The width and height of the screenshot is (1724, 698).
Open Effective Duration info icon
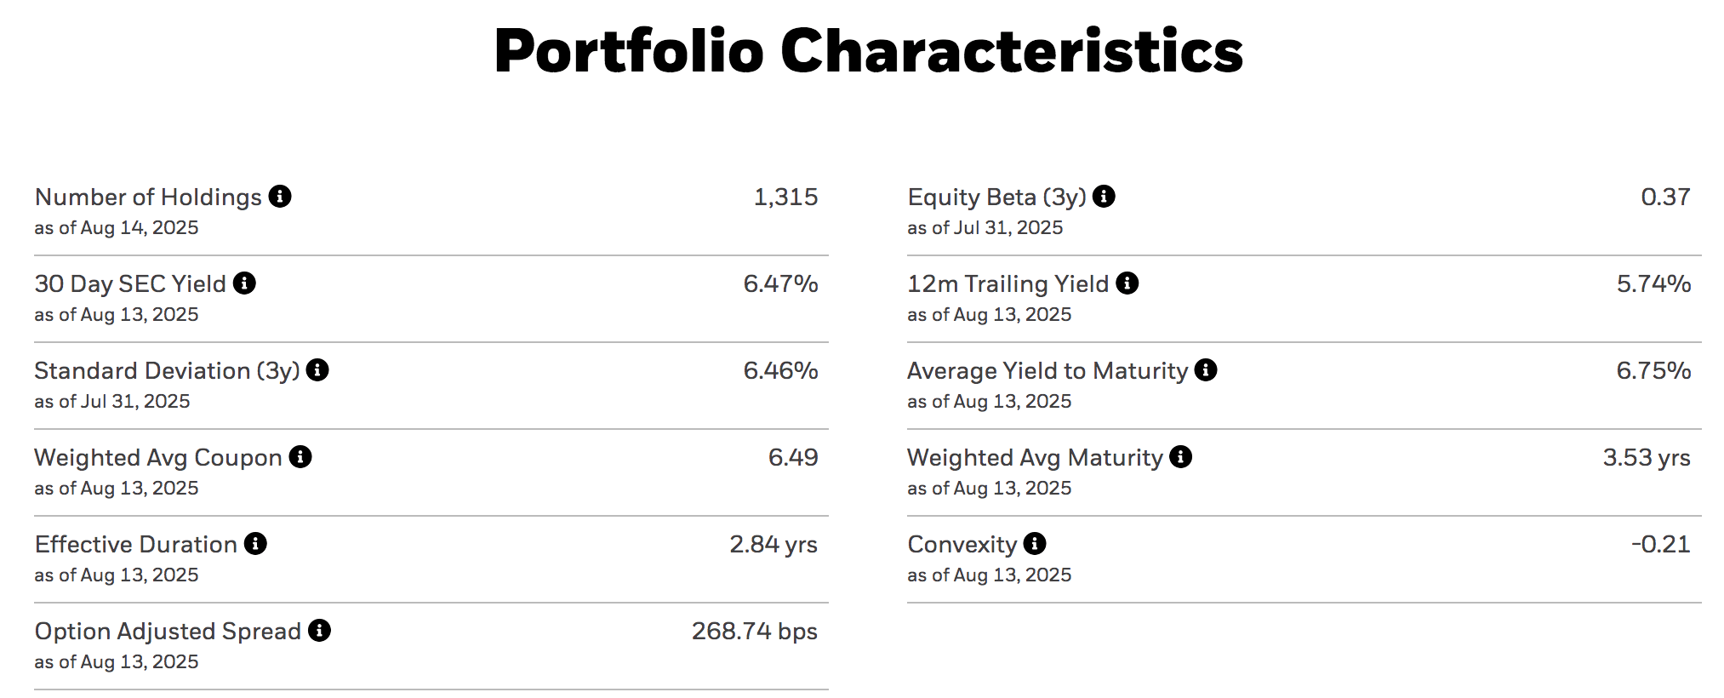(255, 544)
